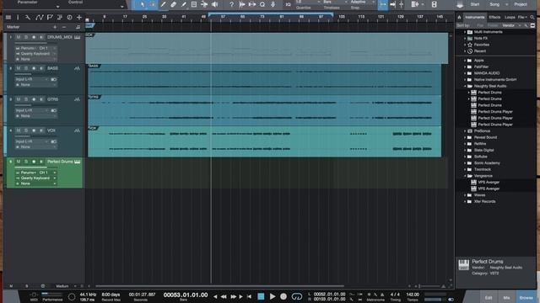Sort browser by Vendor
The width and height of the screenshot is (540, 303).
click(509, 25)
